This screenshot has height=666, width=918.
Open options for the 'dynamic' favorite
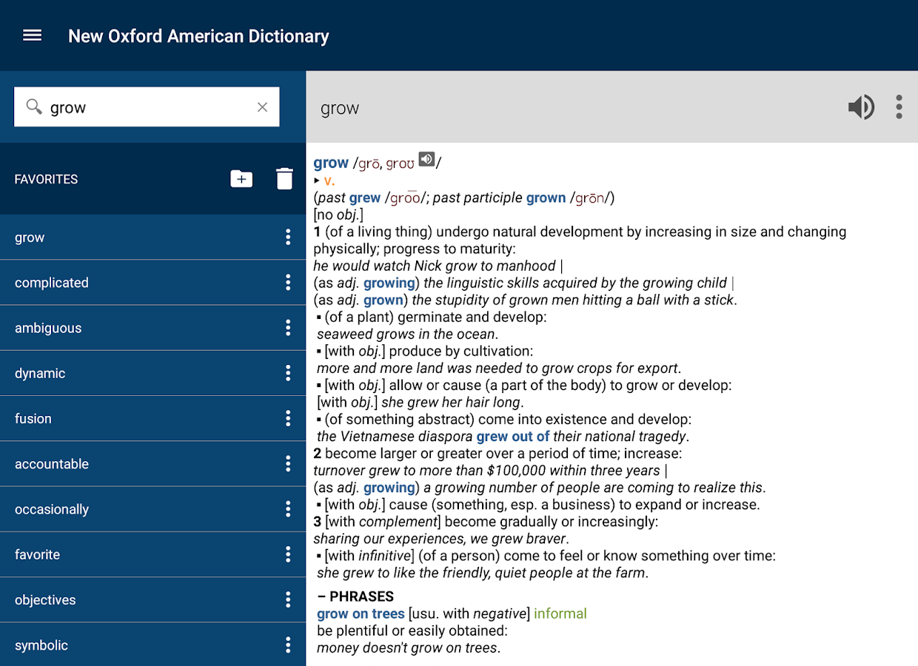(x=288, y=373)
